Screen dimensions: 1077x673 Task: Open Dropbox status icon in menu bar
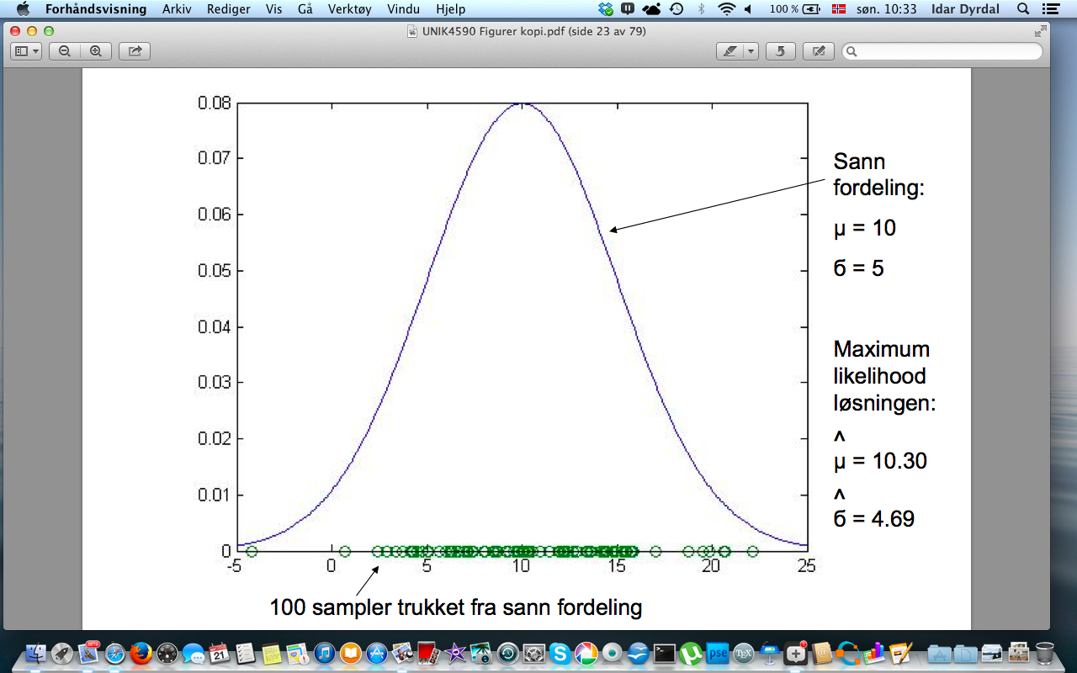click(606, 9)
